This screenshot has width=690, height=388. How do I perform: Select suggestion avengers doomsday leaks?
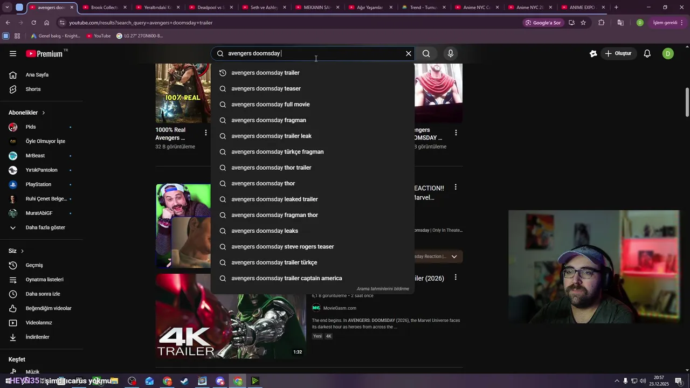313,231
